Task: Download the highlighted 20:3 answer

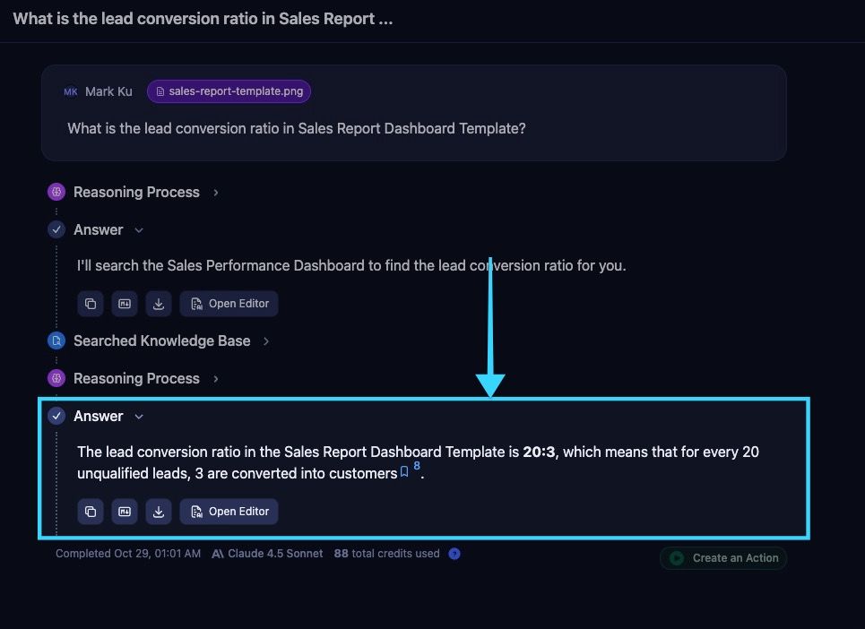Action: 159,512
